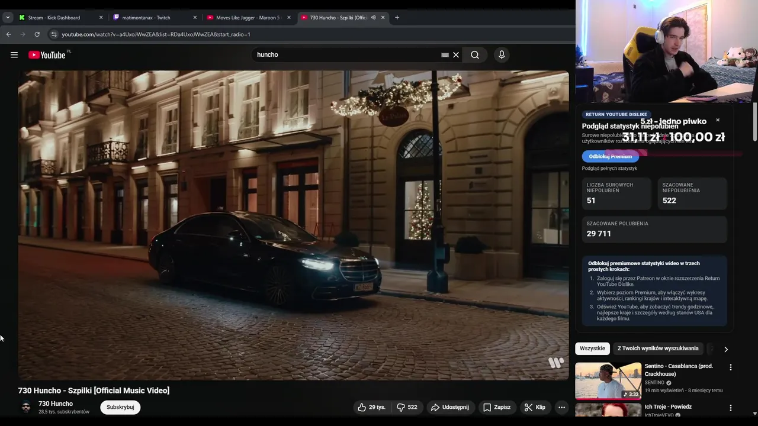The image size is (758, 426).
Task: Click the address bar URL
Action: [156, 34]
